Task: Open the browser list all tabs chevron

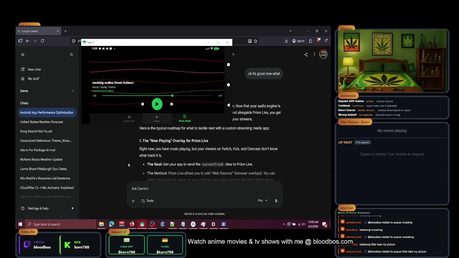Action: click(x=290, y=31)
